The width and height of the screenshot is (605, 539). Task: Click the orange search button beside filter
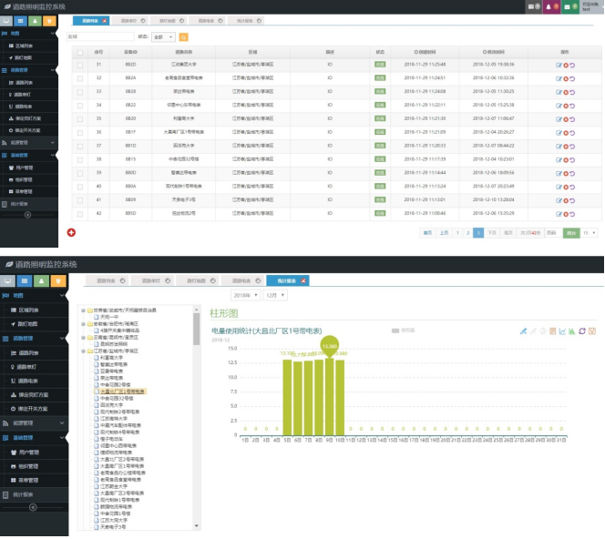183,36
